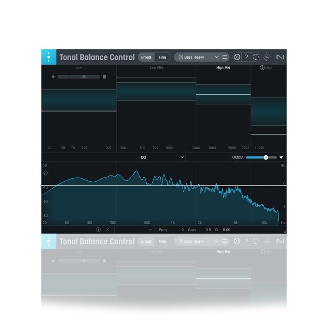Viewport: 328px width, 328px height.
Task: Open the Bass Heavy target curve dropdown
Action: (197, 57)
